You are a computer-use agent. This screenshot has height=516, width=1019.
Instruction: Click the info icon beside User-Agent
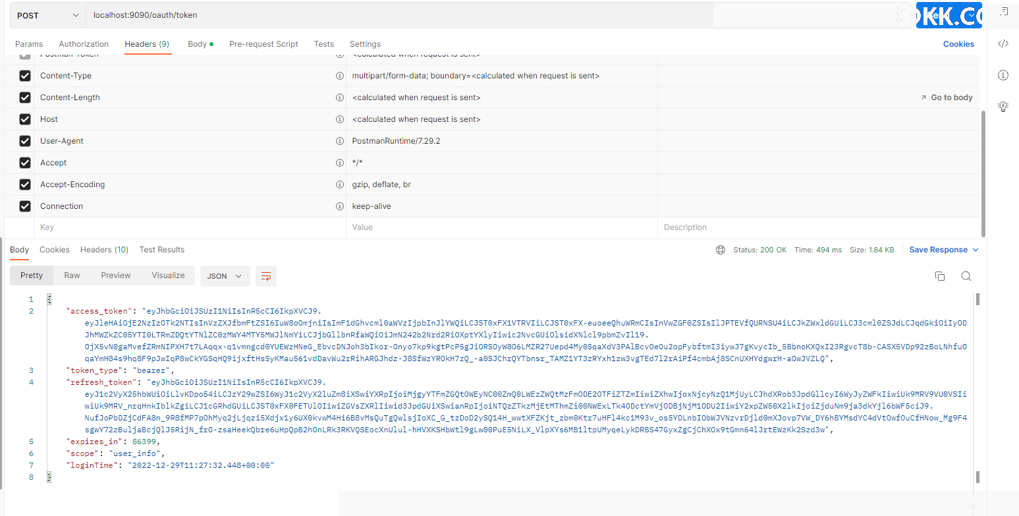[x=340, y=141]
